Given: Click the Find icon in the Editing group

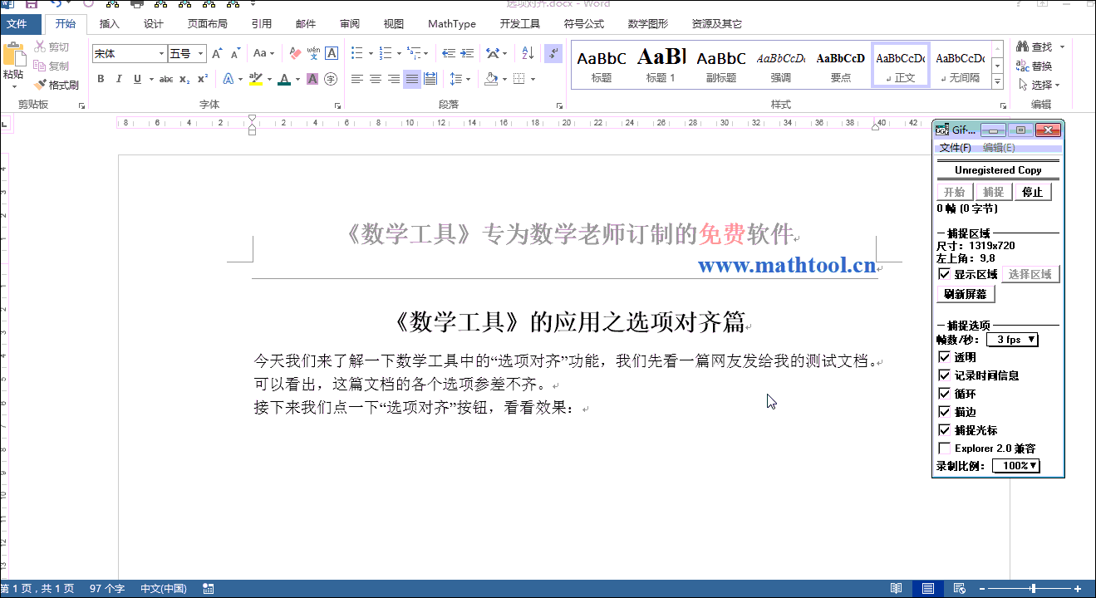Looking at the screenshot, I should pyautogui.click(x=1022, y=47).
